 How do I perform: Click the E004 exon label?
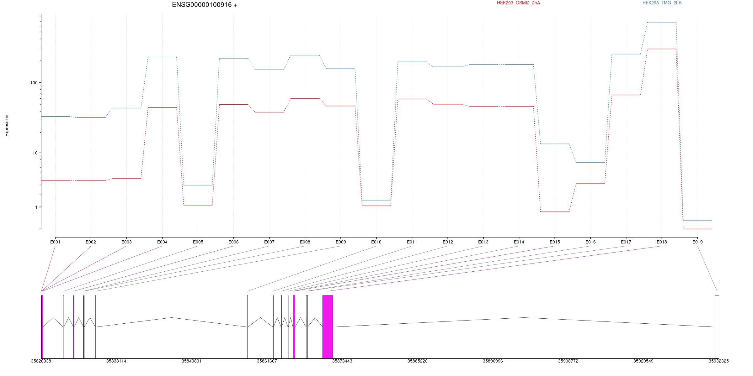pos(162,242)
